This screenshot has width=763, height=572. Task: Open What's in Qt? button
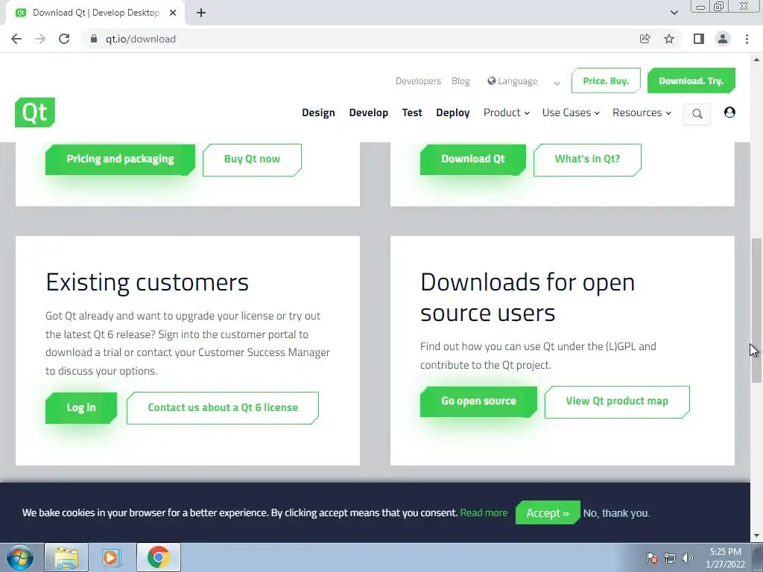point(587,159)
